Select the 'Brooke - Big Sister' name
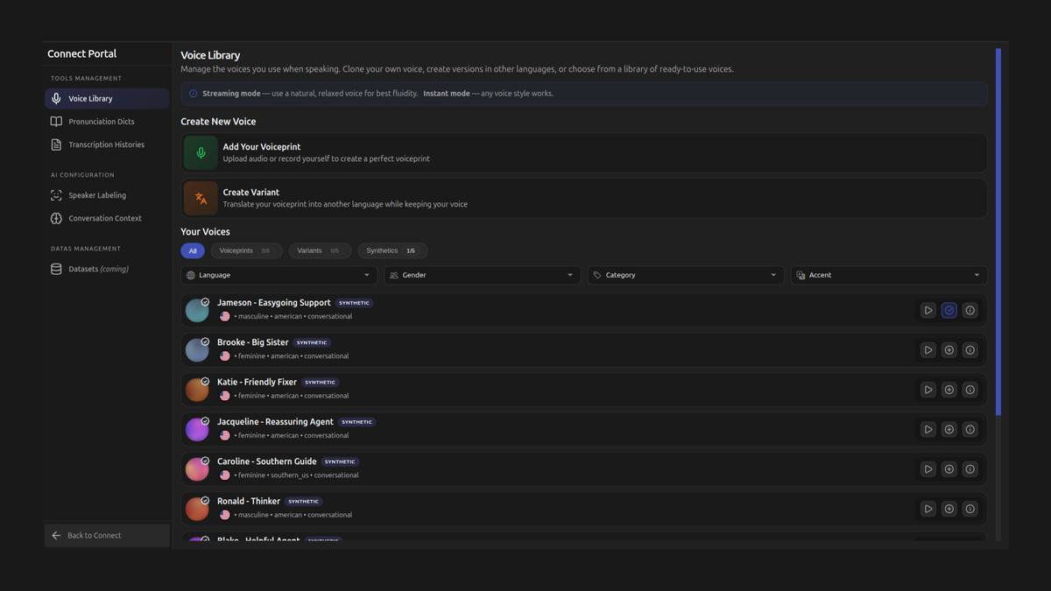 (x=253, y=342)
